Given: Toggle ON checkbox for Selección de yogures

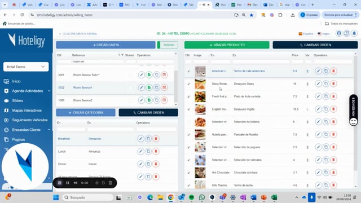Looking at the screenshot, I should tap(189, 147).
